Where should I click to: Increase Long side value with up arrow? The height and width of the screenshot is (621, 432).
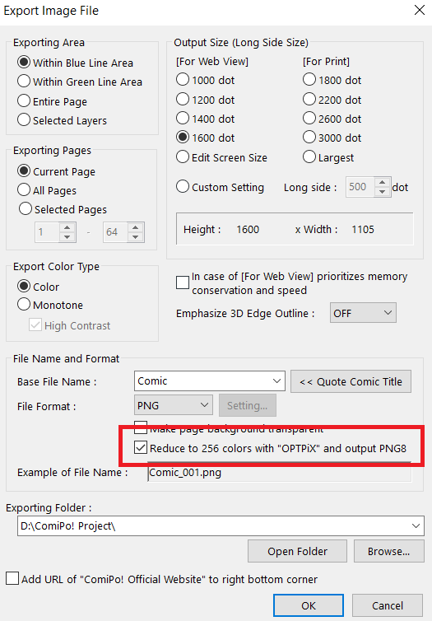pos(382,183)
